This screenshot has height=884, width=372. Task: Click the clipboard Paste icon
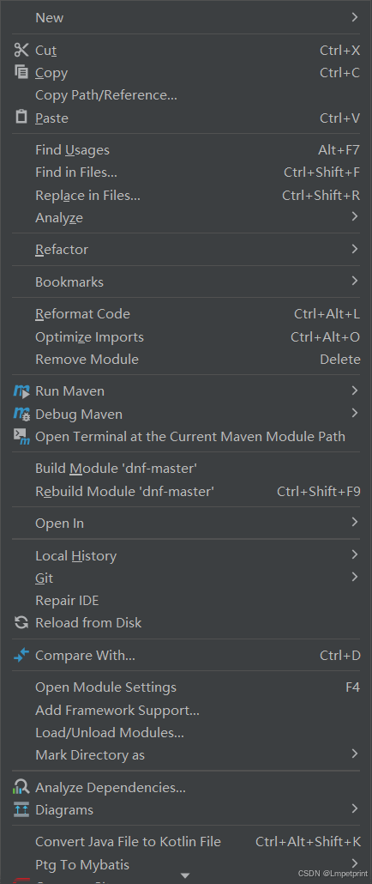(21, 118)
